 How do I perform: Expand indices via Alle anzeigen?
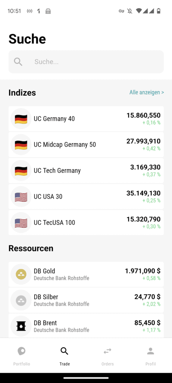tap(146, 92)
